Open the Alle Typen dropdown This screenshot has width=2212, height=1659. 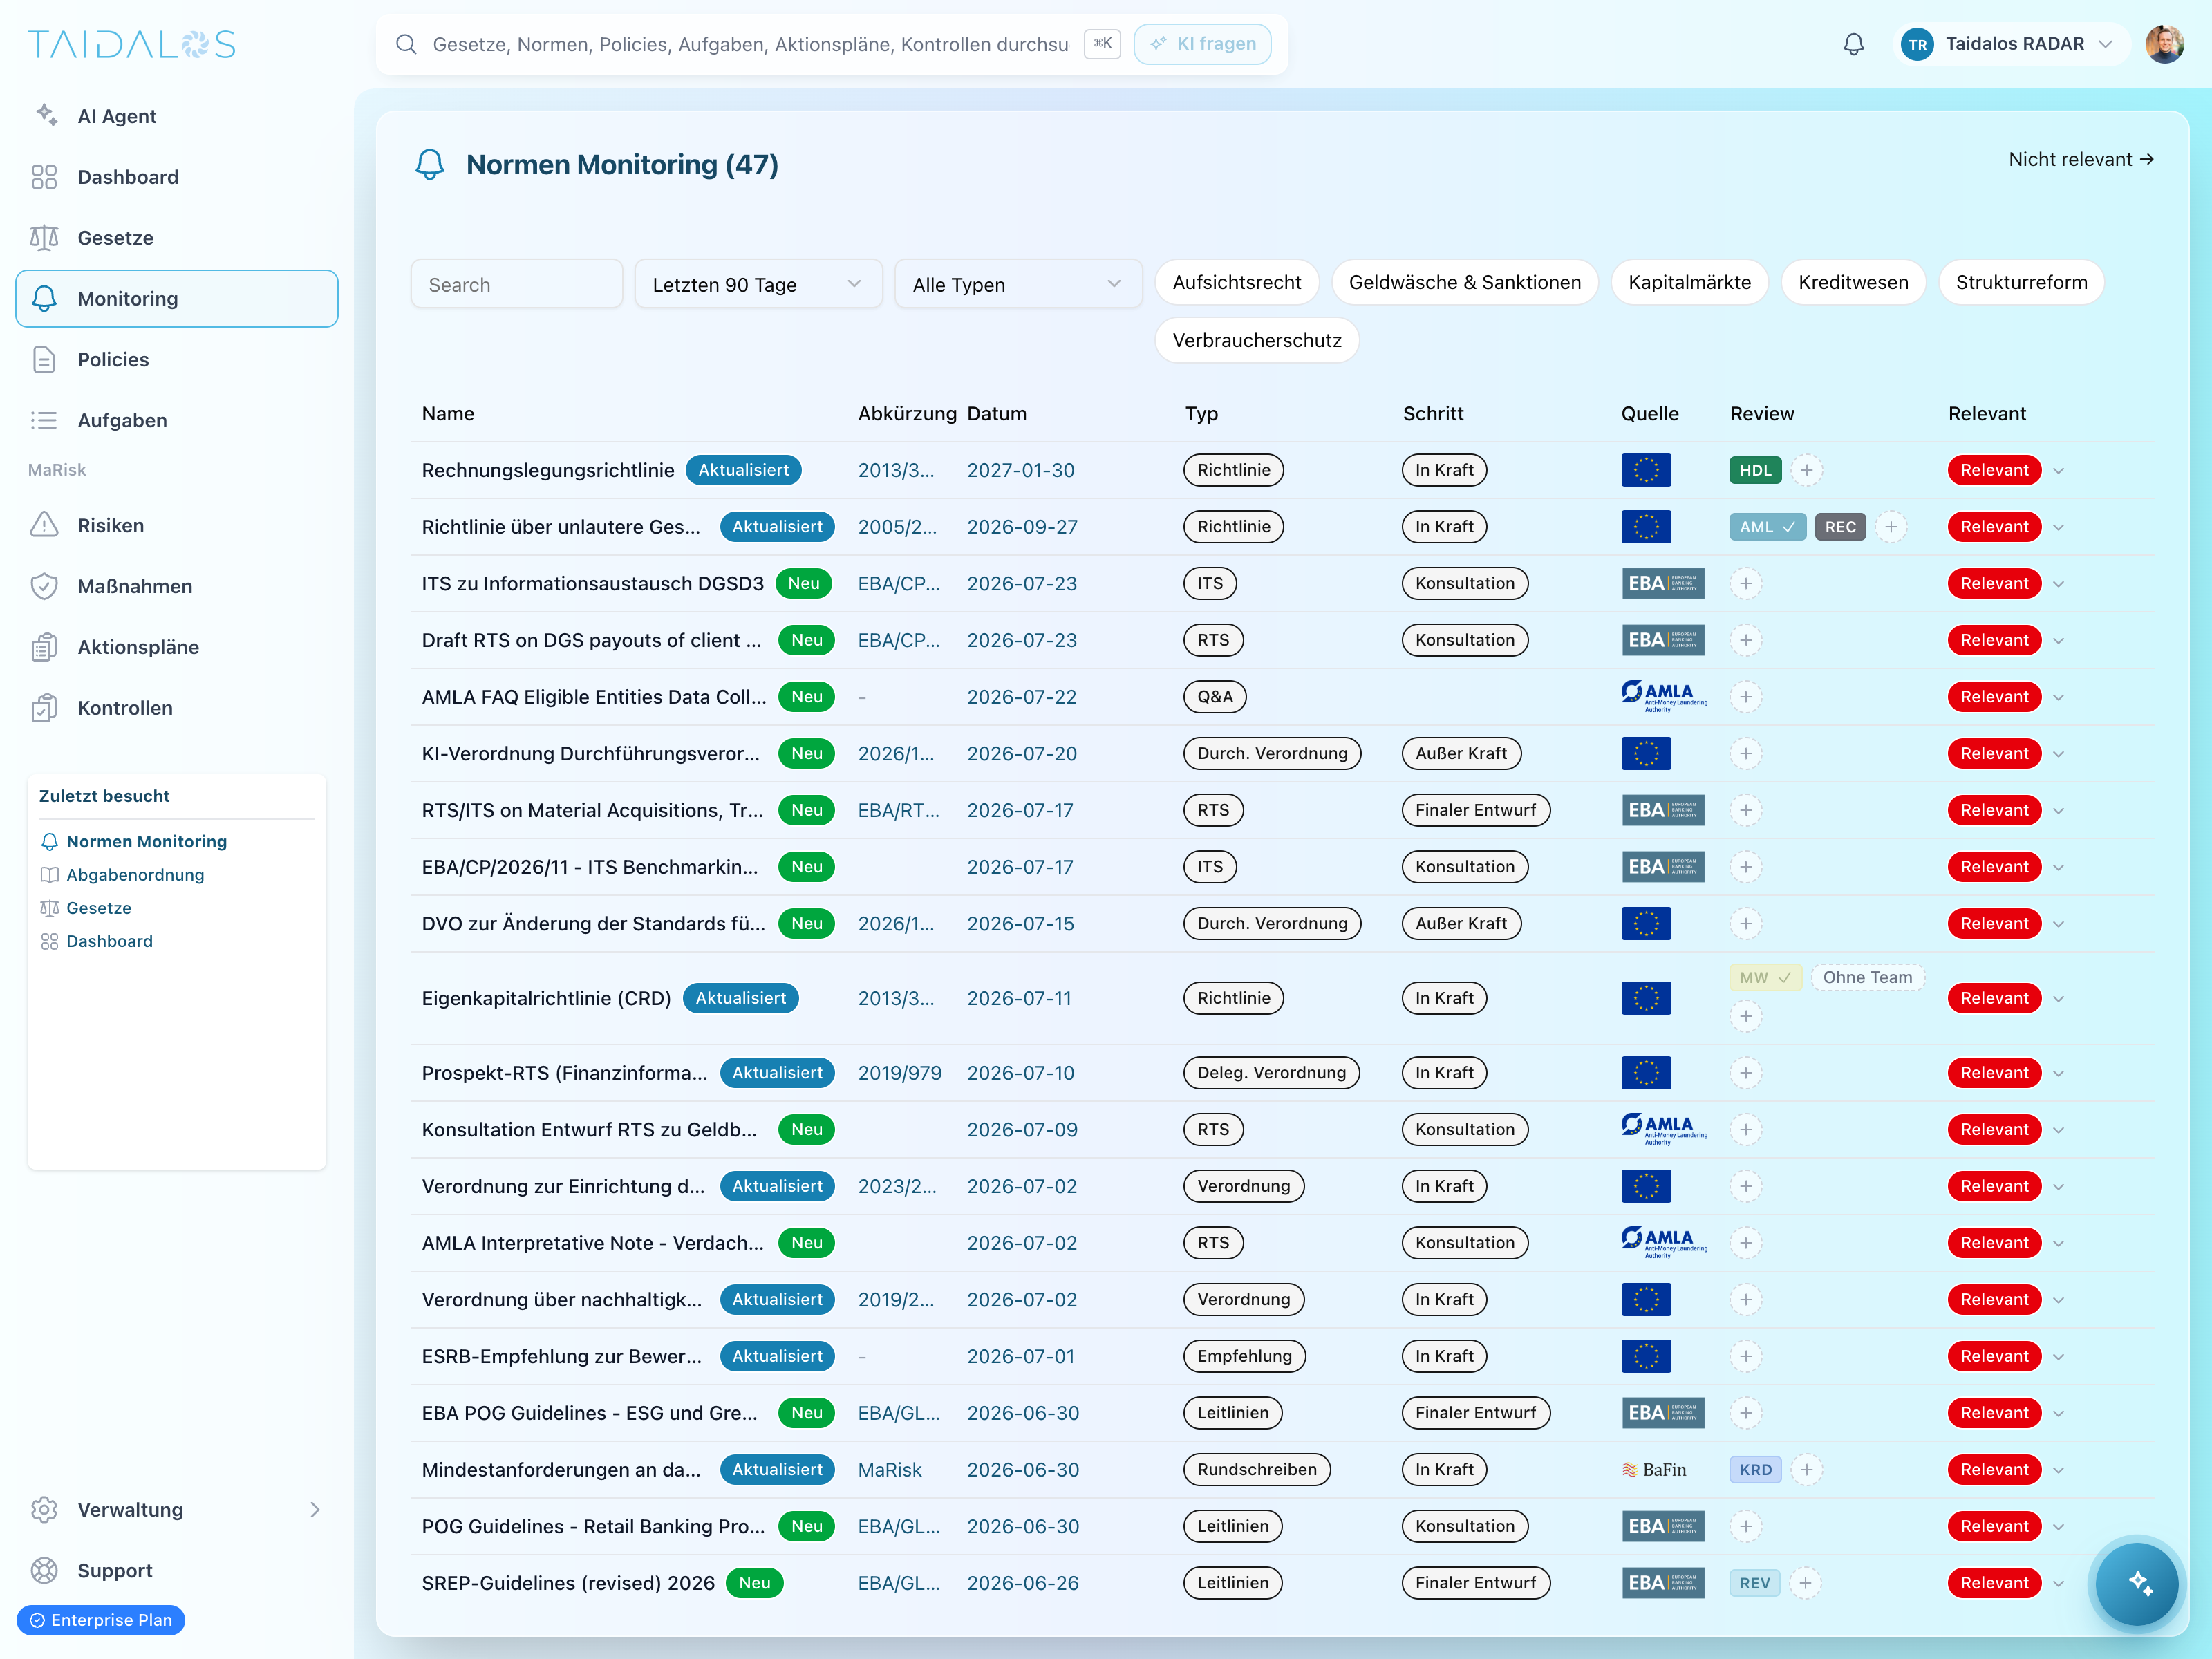coord(1017,285)
